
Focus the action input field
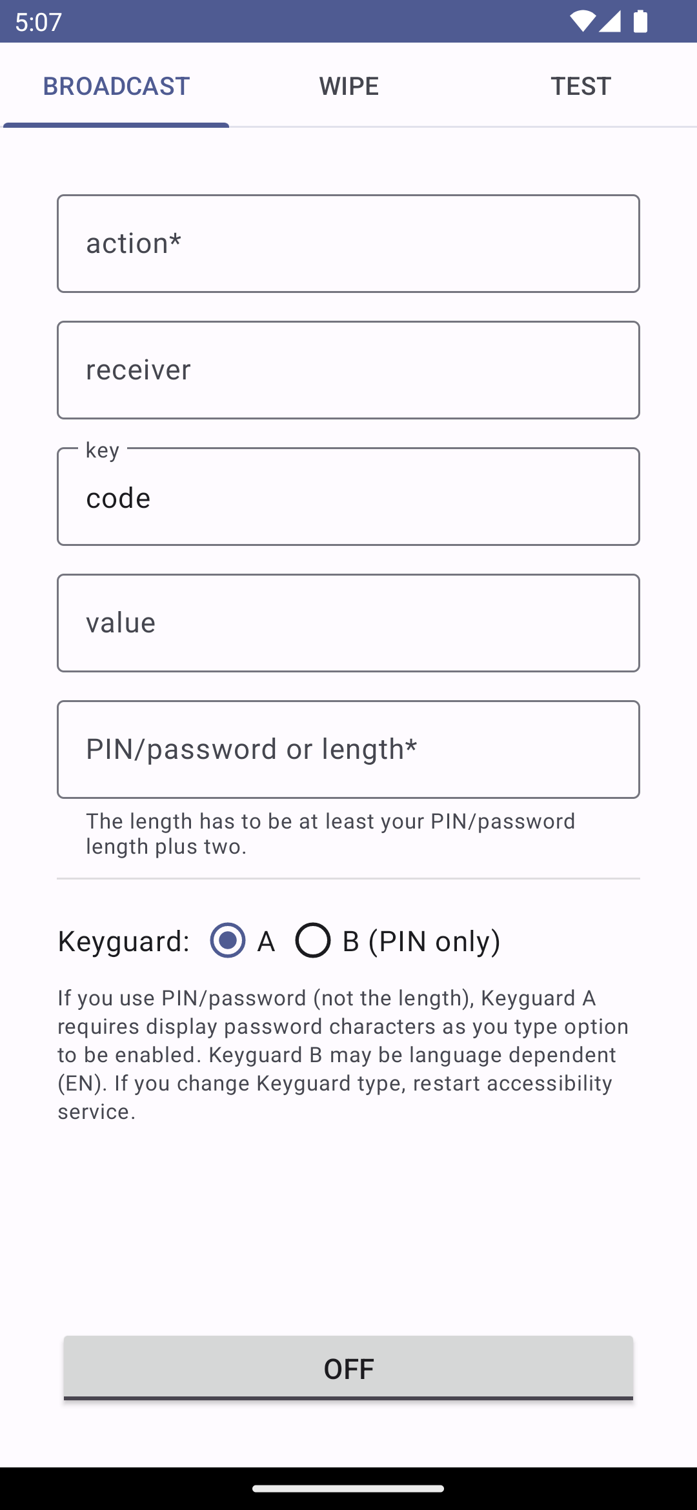(x=348, y=243)
